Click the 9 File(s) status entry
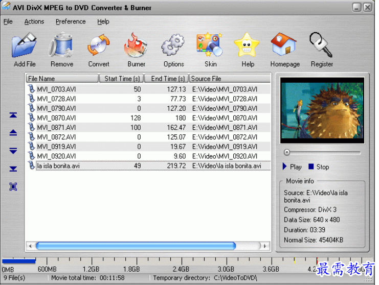The image size is (379, 285). [14, 278]
